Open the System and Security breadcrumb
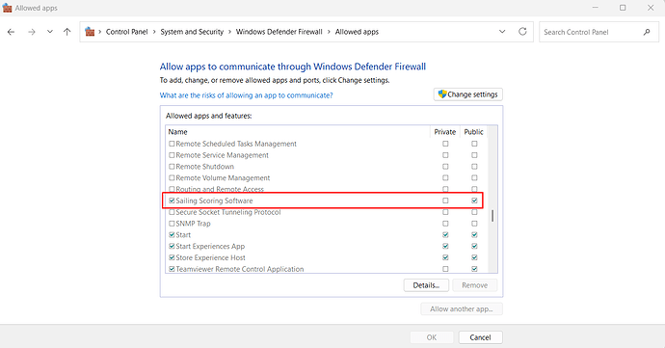 [x=192, y=32]
